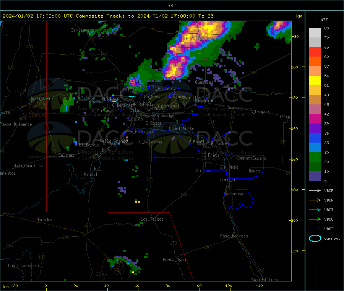Select the magenta 42-39 dBZ swatch
344x291 pixels.
(315, 119)
